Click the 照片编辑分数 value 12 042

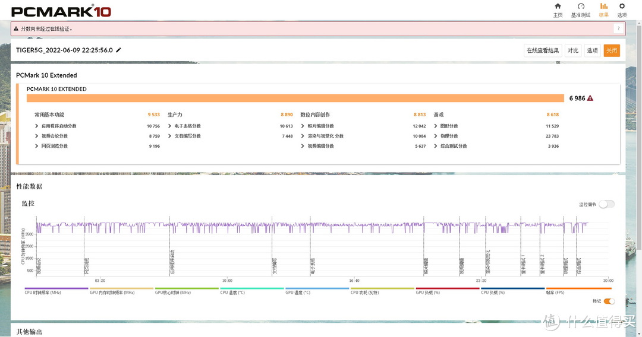point(419,126)
